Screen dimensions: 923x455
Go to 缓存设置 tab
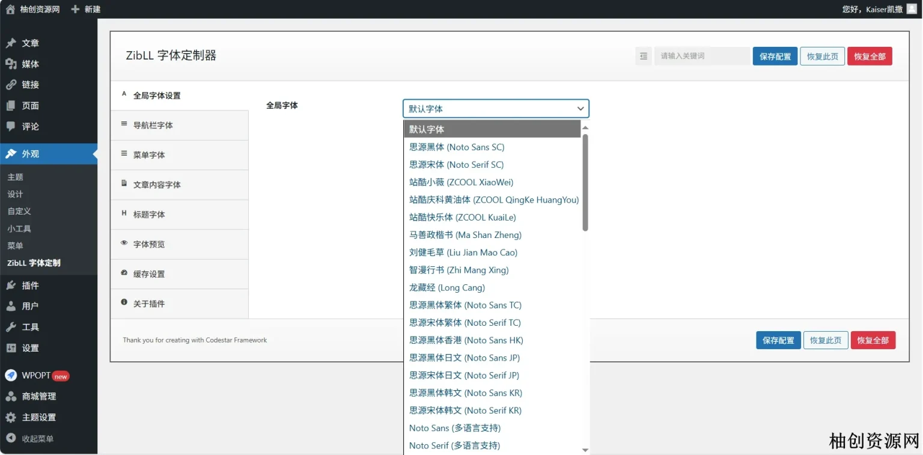pos(148,274)
